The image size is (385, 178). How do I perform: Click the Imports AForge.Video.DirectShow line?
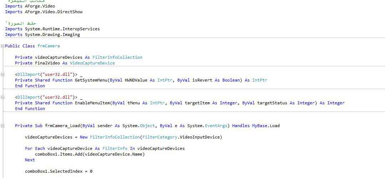[44, 12]
